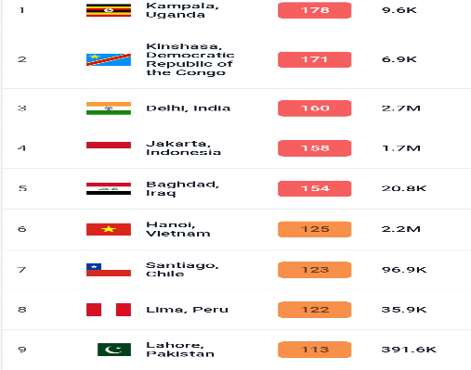The image size is (471, 370).
Task: Open the Hanoi, Vietnam entry
Action: click(178, 229)
